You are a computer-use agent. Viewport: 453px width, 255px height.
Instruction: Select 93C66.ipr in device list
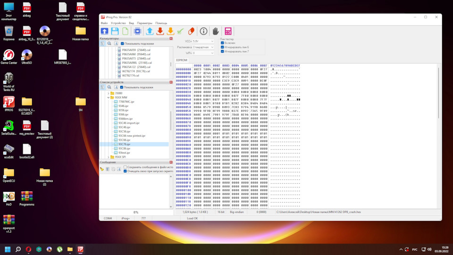tap(124, 140)
